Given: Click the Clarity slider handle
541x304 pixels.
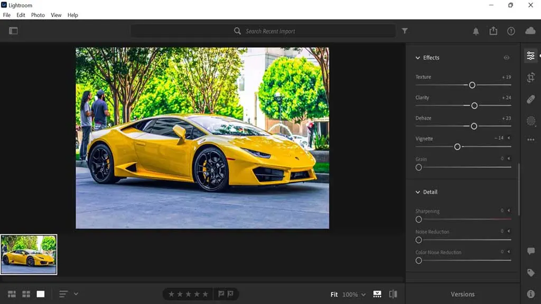Looking at the screenshot, I should click(474, 106).
